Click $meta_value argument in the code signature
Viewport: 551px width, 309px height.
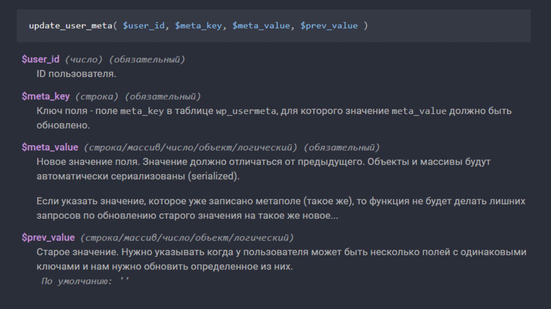[261, 26]
